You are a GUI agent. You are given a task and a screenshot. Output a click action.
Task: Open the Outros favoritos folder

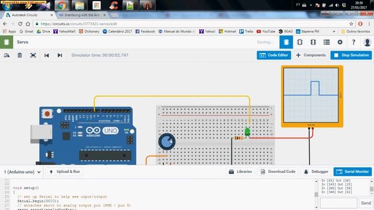pos(355,32)
